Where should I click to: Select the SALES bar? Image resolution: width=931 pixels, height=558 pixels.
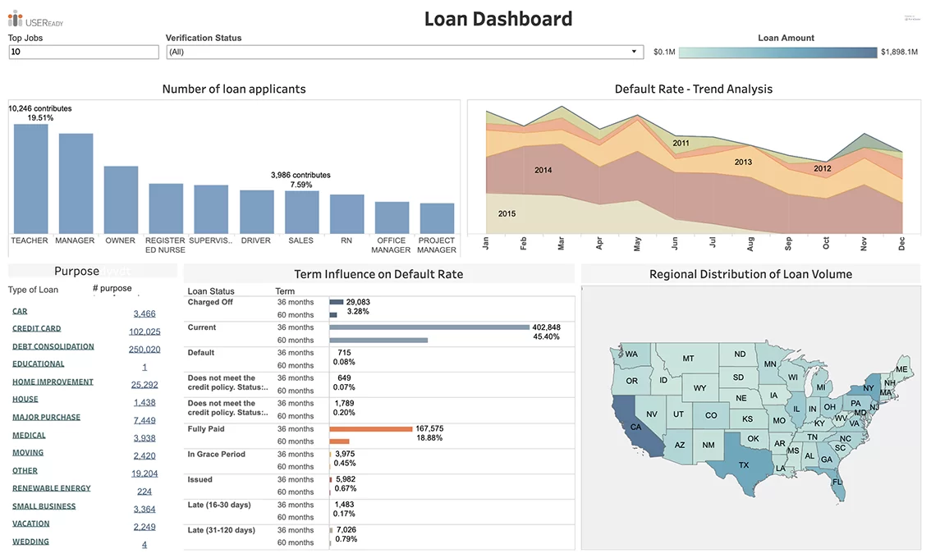click(x=301, y=212)
